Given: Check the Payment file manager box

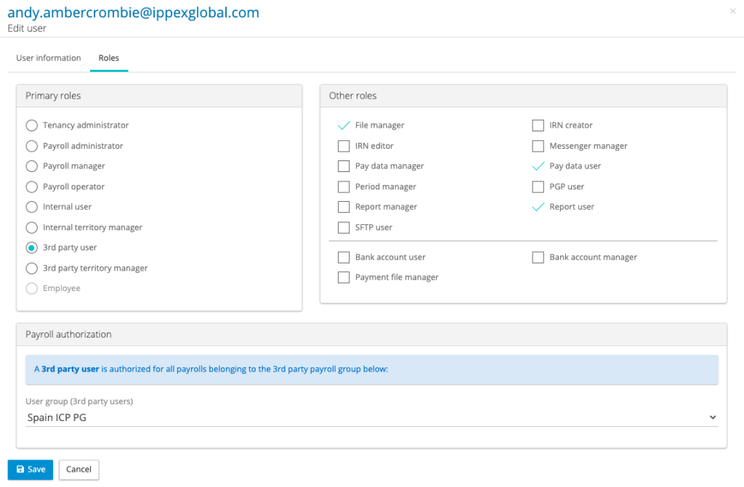Looking at the screenshot, I should coord(344,277).
